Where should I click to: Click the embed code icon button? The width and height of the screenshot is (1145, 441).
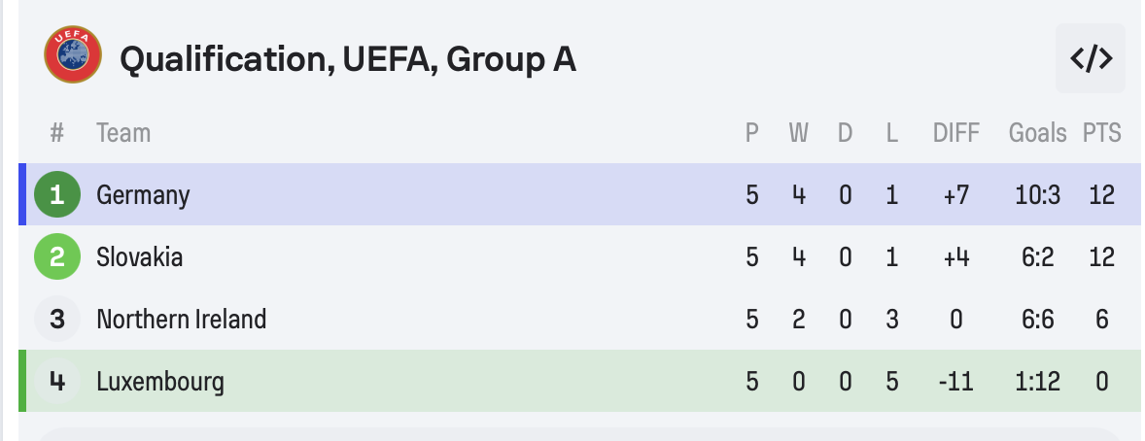point(1091,59)
